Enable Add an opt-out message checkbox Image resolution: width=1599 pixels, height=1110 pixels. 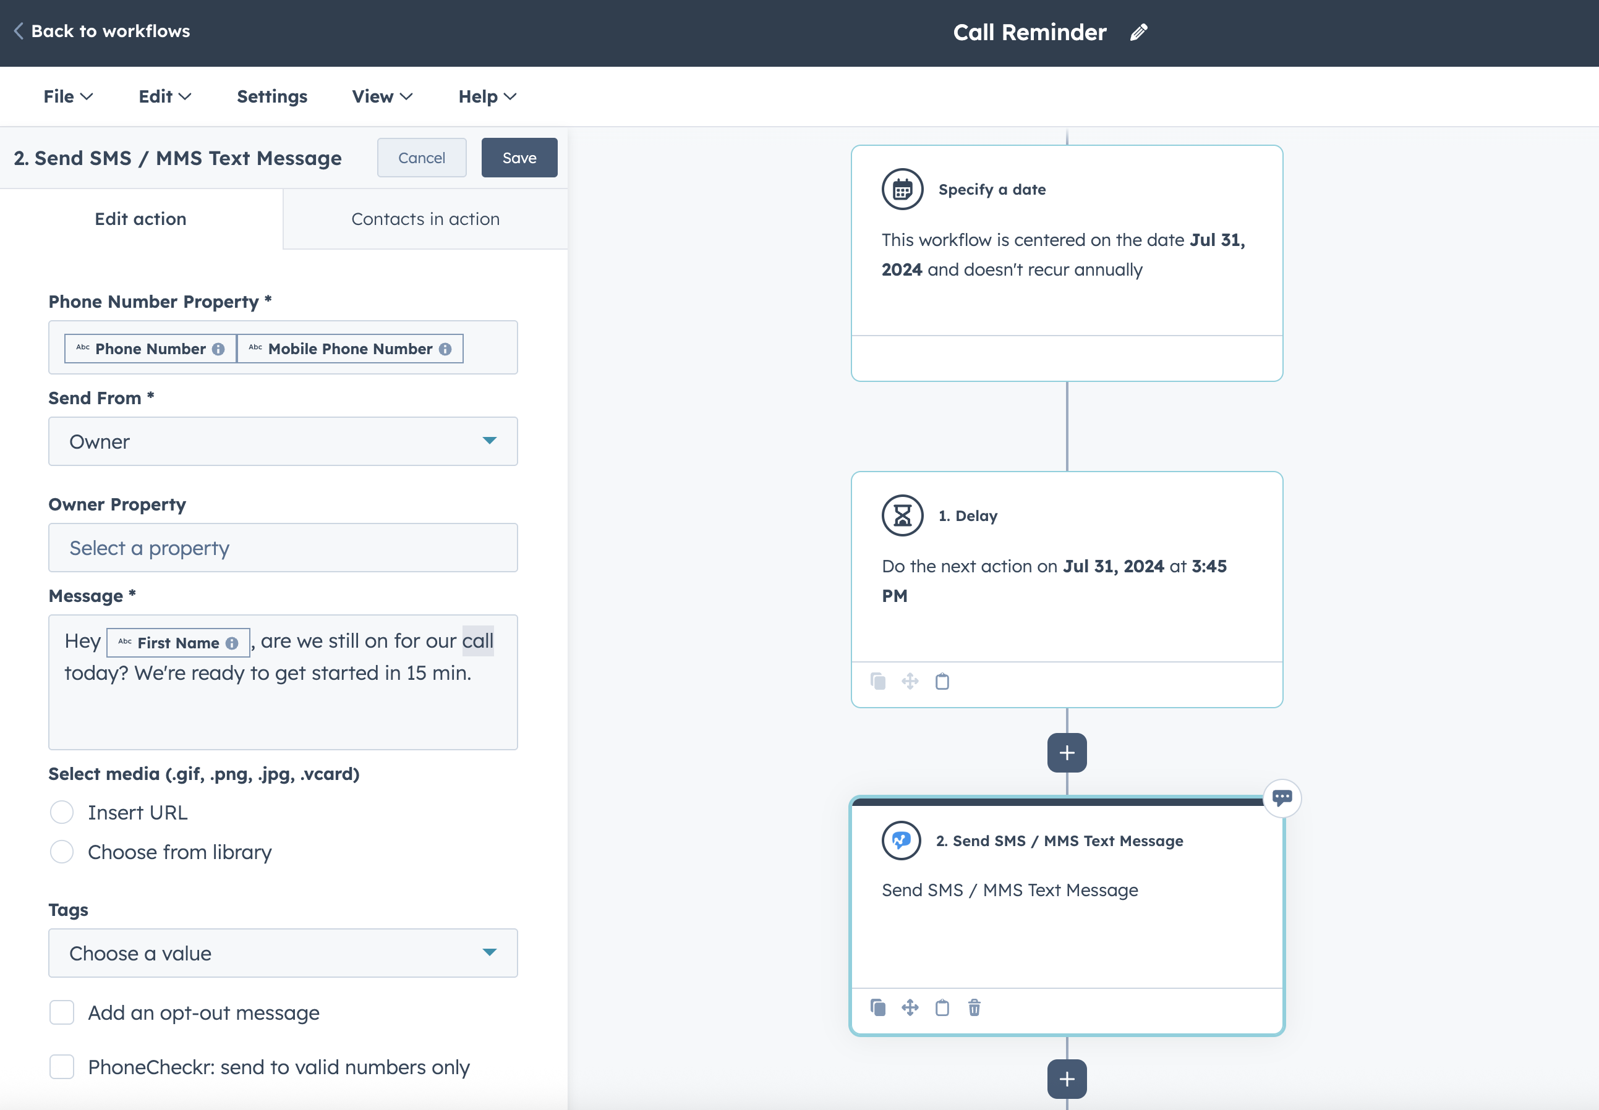coord(62,1012)
